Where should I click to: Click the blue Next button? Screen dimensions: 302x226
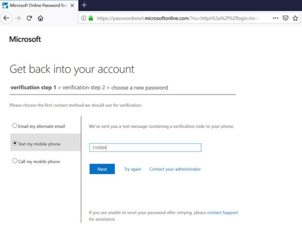click(102, 169)
